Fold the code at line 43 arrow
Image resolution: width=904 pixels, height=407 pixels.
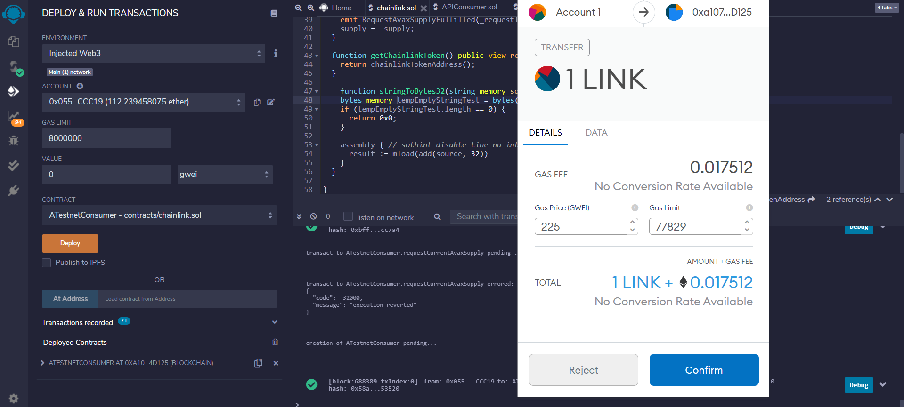(317, 56)
